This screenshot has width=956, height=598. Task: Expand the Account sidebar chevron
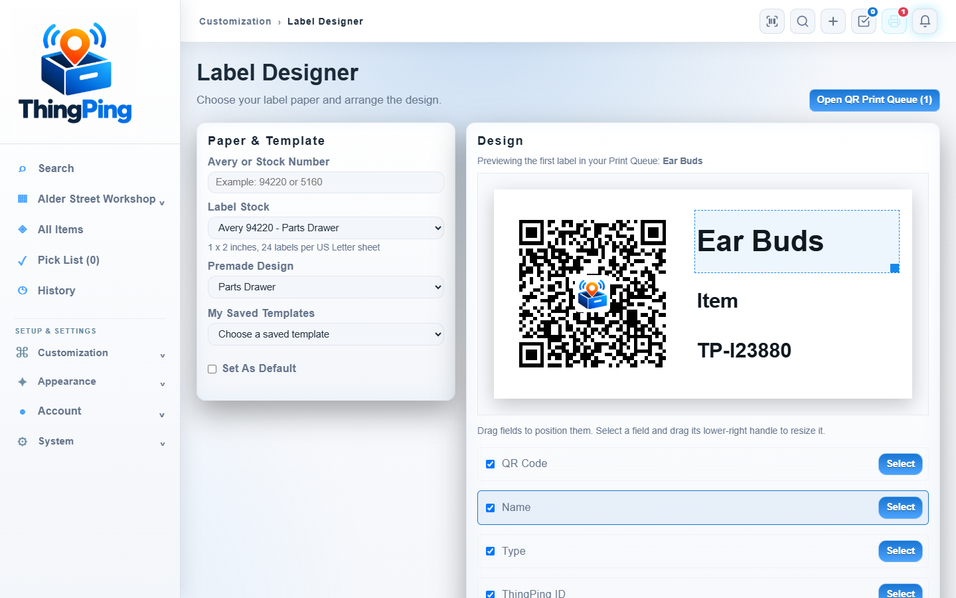pyautogui.click(x=163, y=415)
